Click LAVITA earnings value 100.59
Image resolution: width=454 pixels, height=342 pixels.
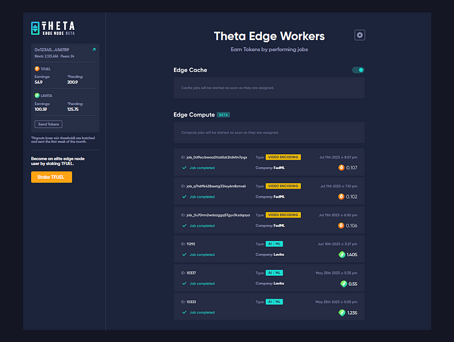tap(40, 109)
